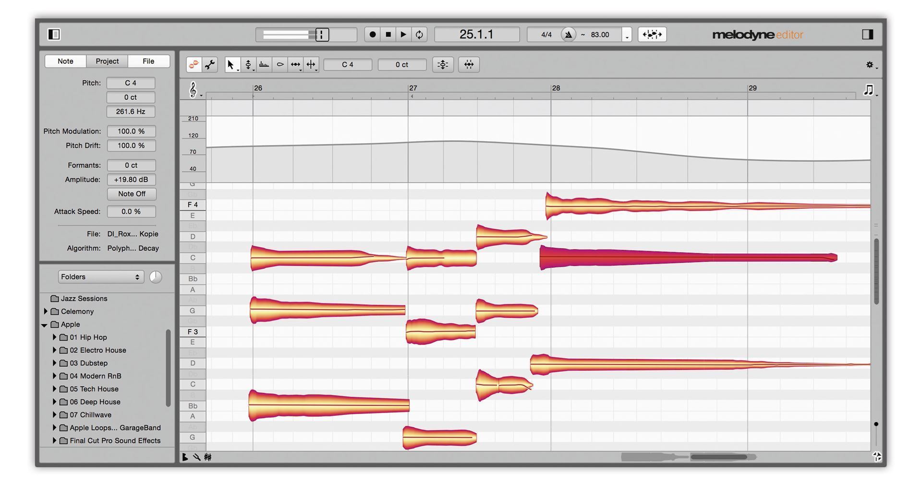Click the zoom crosshair icon bottom-right
The image size is (922, 486).
coord(877,457)
